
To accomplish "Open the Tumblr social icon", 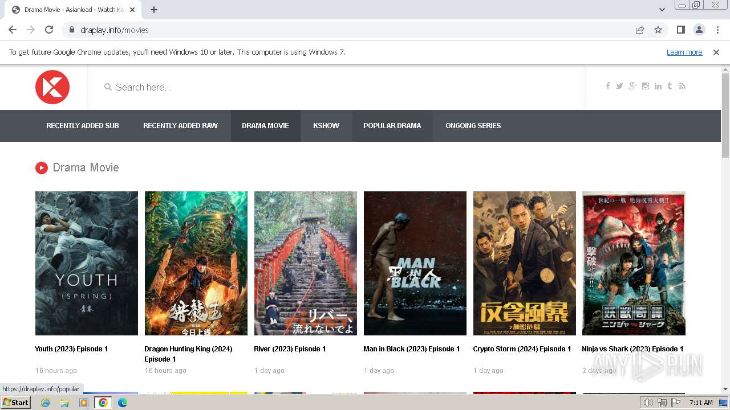I will (670, 86).
